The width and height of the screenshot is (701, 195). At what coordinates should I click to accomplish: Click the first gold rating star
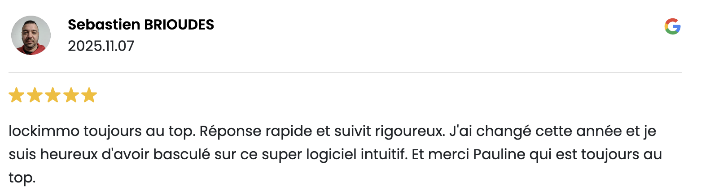click(16, 95)
